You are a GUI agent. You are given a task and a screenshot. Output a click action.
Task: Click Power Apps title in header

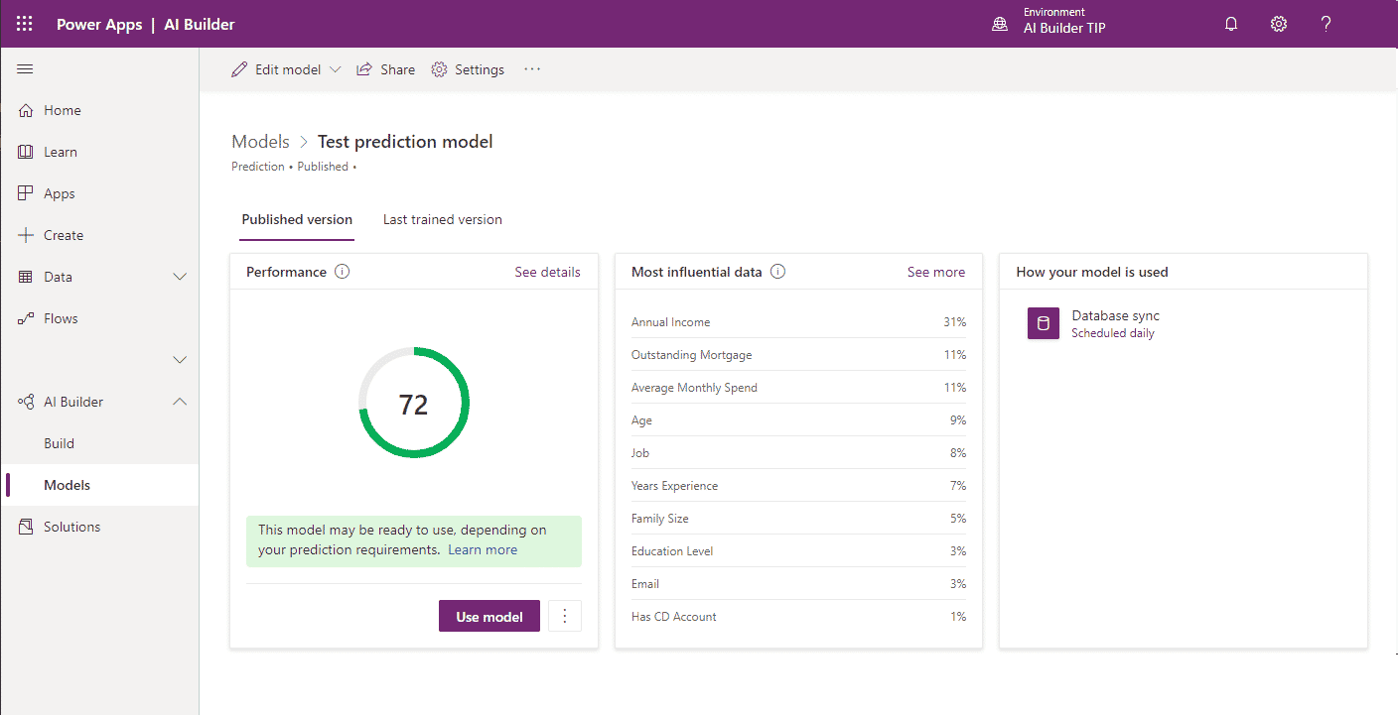99,24
